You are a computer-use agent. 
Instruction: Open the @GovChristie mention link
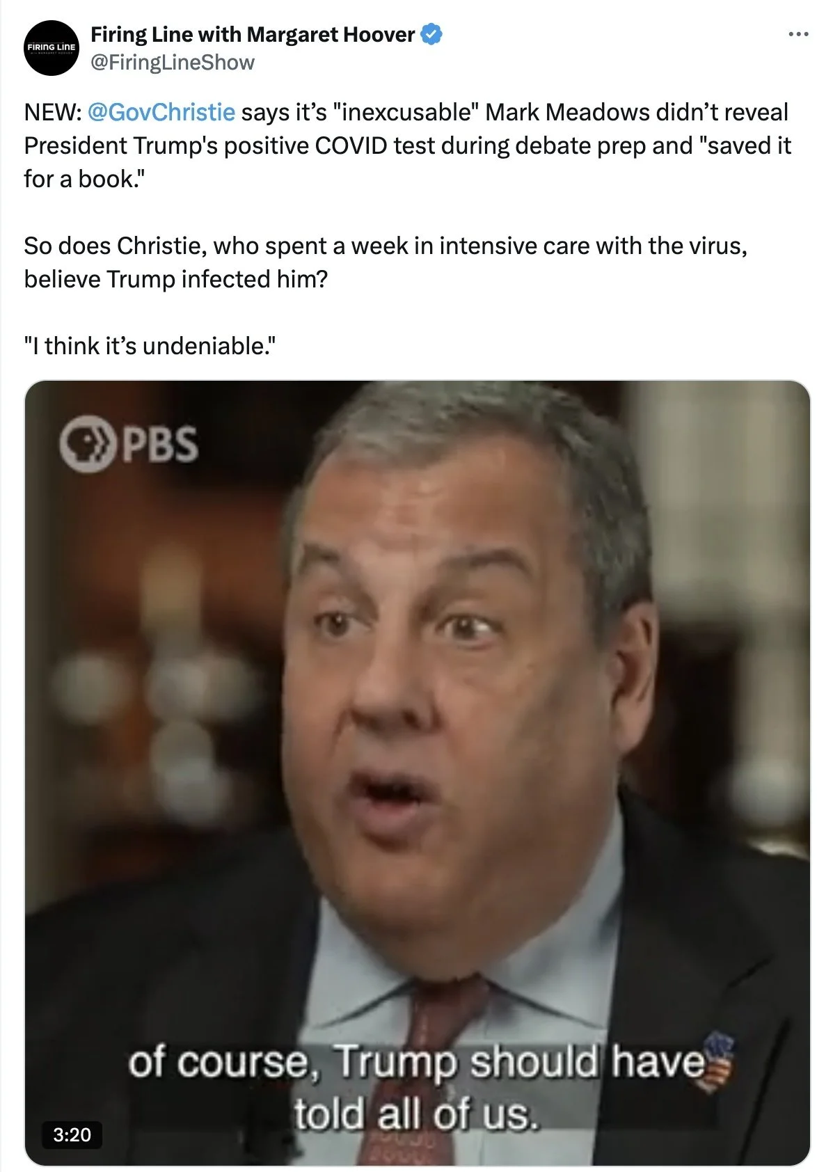tap(161, 112)
